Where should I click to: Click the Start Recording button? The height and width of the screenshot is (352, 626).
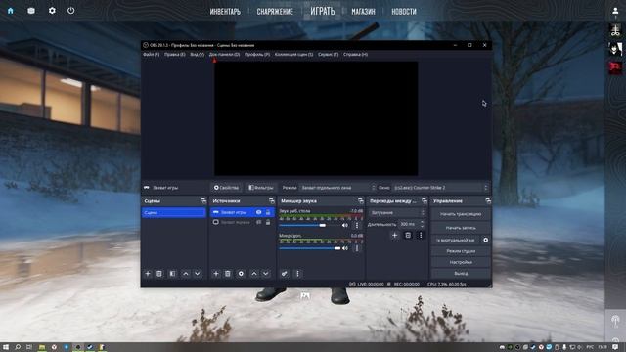point(461,228)
